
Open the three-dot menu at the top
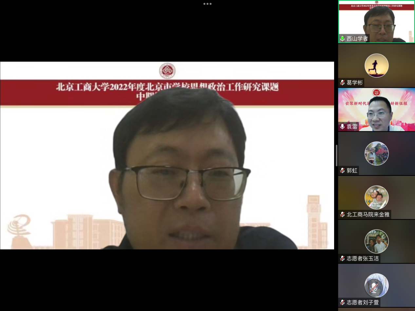(207, 4)
